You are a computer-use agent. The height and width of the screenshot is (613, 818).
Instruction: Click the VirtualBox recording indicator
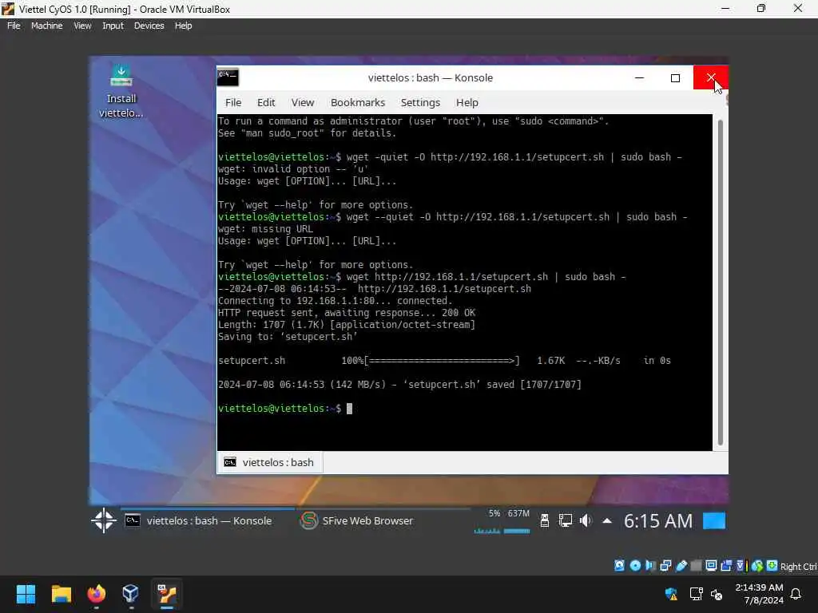coord(726,566)
